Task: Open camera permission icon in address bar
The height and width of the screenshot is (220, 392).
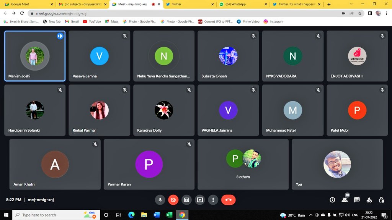Action: pos(343,13)
